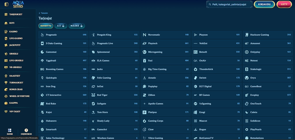The width and height of the screenshot is (295, 140).
Task: Open Ezugi provider tile
Action: pos(217,112)
